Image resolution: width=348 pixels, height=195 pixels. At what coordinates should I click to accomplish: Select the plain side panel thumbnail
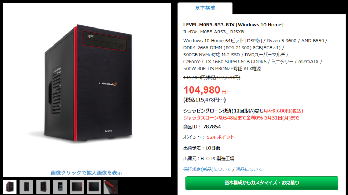(94, 187)
